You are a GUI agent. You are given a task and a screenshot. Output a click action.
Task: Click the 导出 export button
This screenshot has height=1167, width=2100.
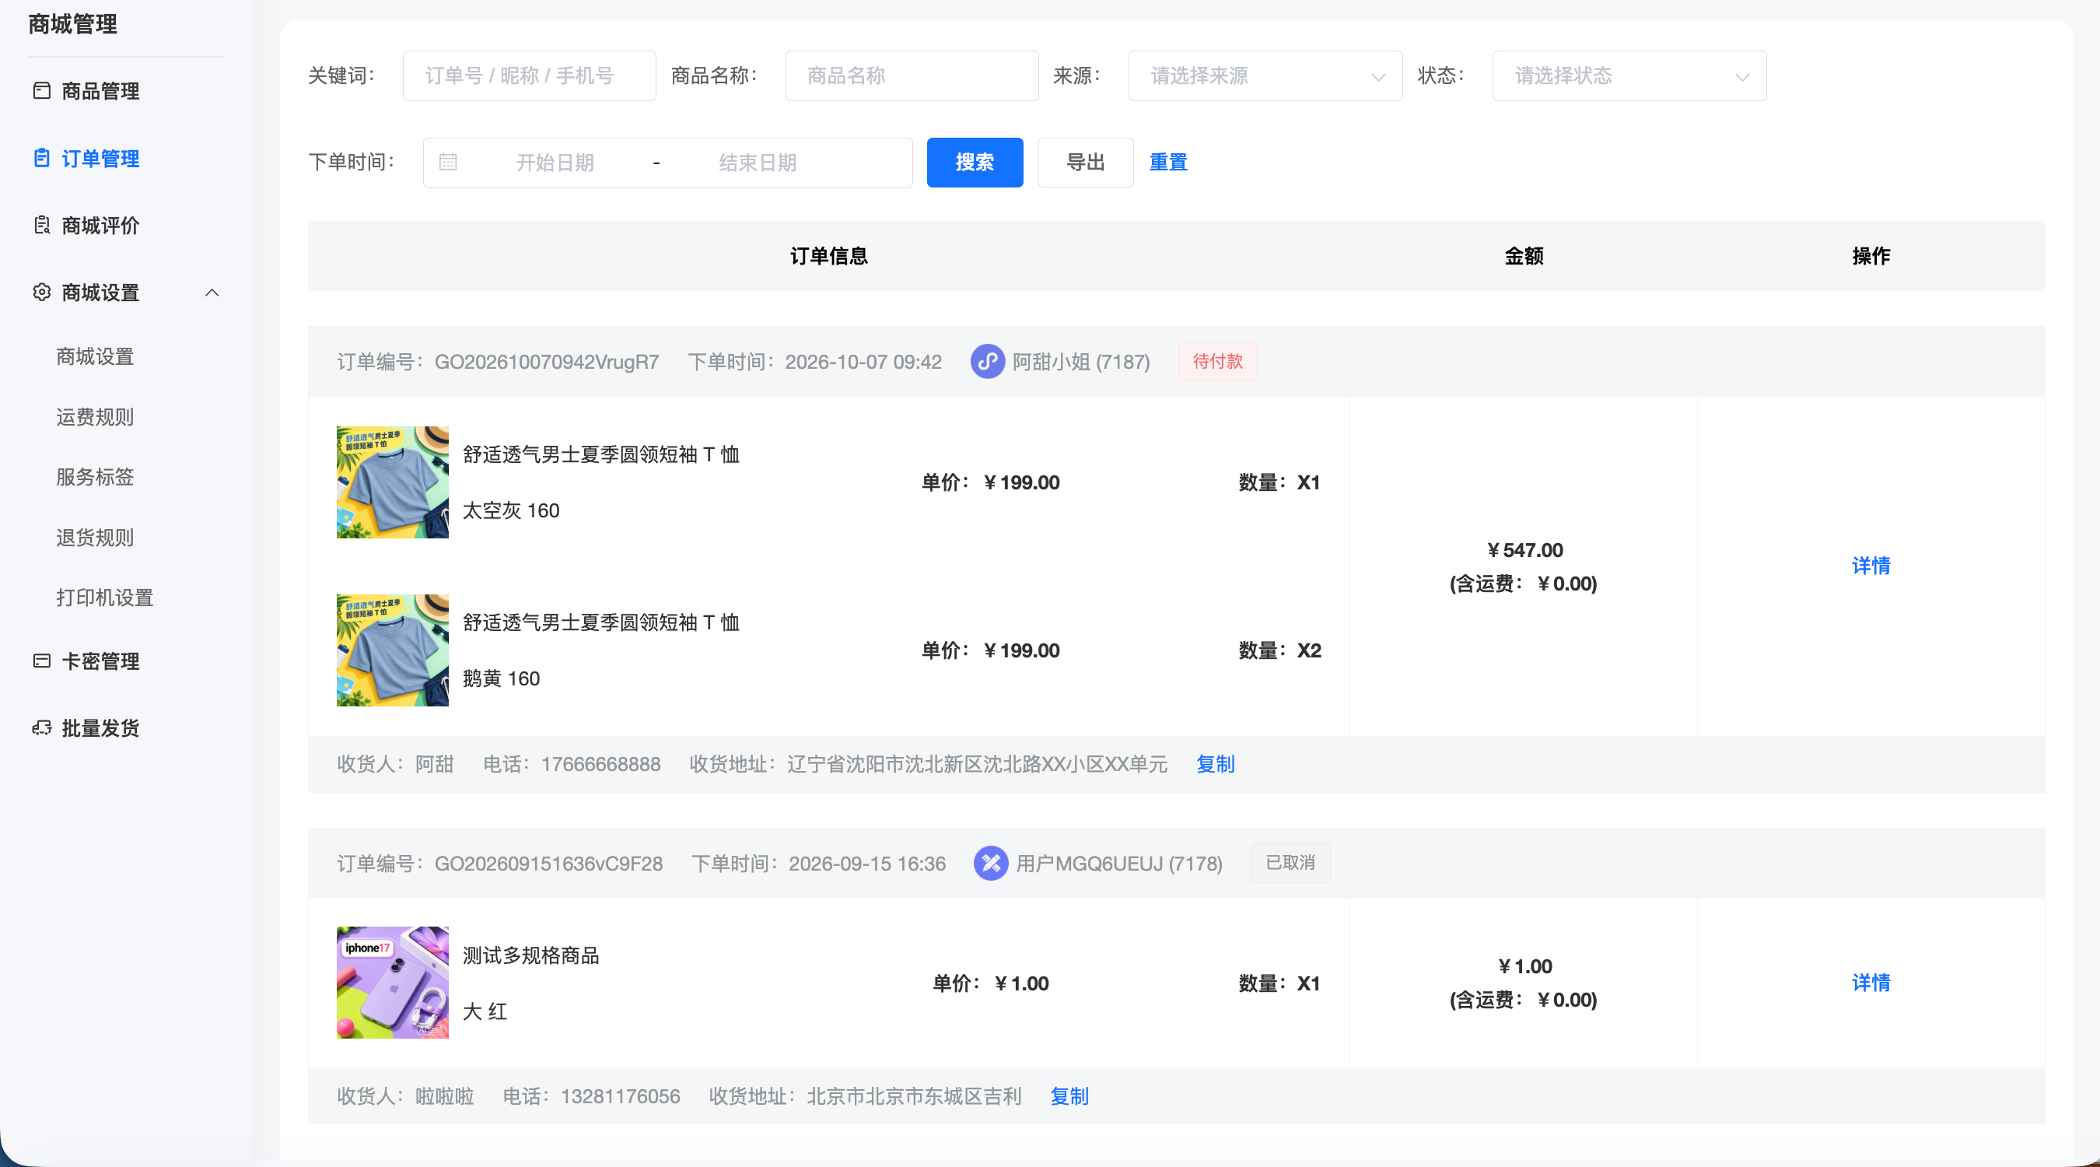(1085, 163)
